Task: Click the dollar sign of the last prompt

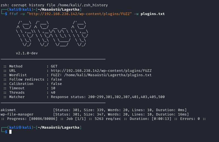Action: pyautogui.click(x=6, y=132)
